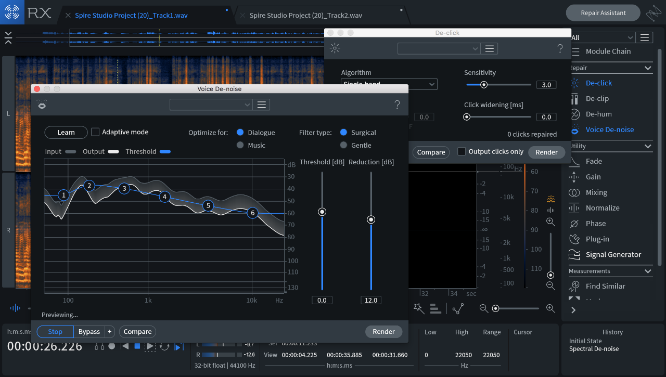Rewind to the start of the file
Screen dimensions: 666x377
point(124,346)
